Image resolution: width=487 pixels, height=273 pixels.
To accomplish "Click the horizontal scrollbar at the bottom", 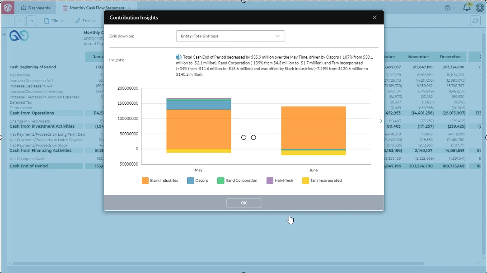I will pyautogui.click(x=218, y=264).
